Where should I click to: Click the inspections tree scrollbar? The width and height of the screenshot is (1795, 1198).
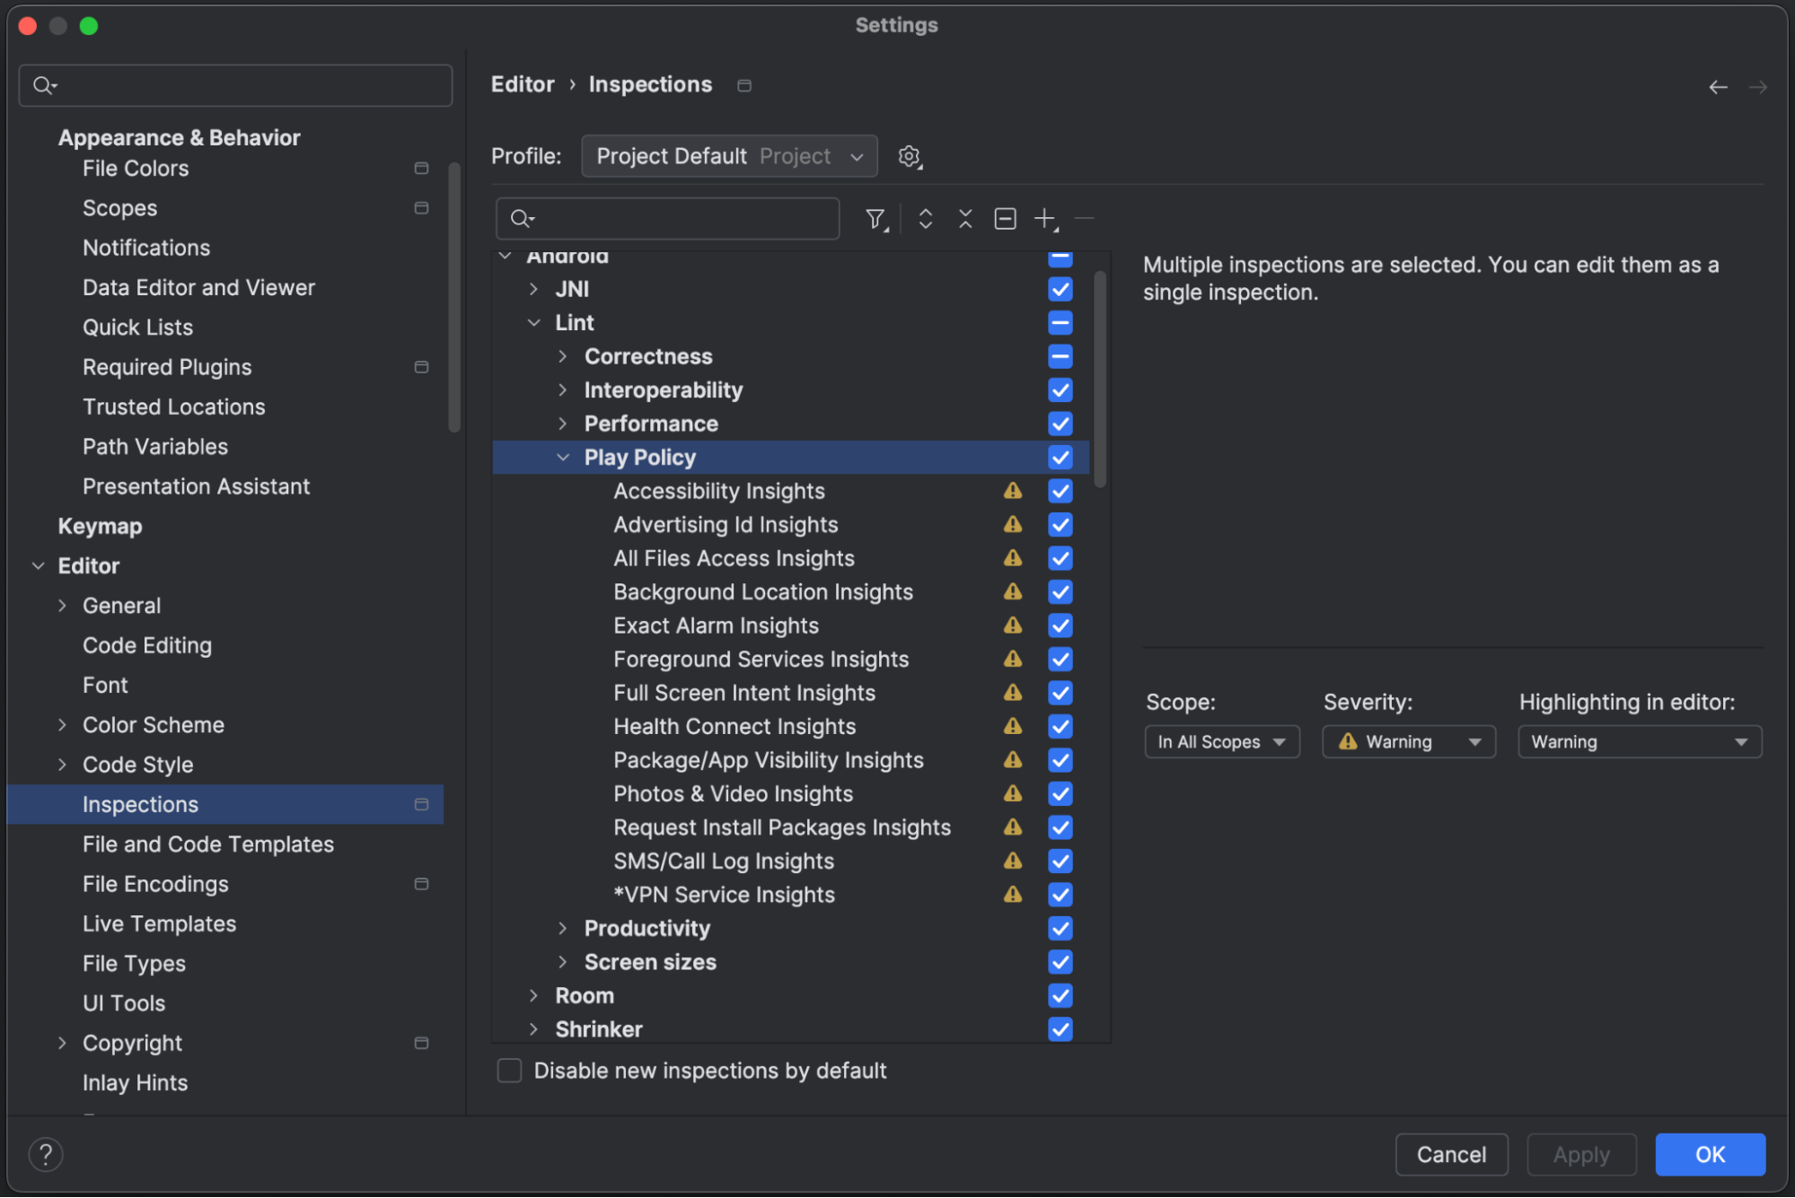[1100, 377]
